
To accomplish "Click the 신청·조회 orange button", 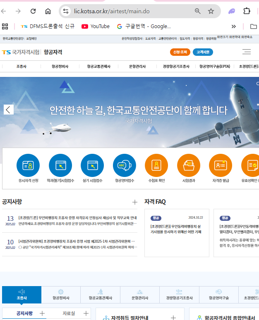I will (x=180, y=52).
